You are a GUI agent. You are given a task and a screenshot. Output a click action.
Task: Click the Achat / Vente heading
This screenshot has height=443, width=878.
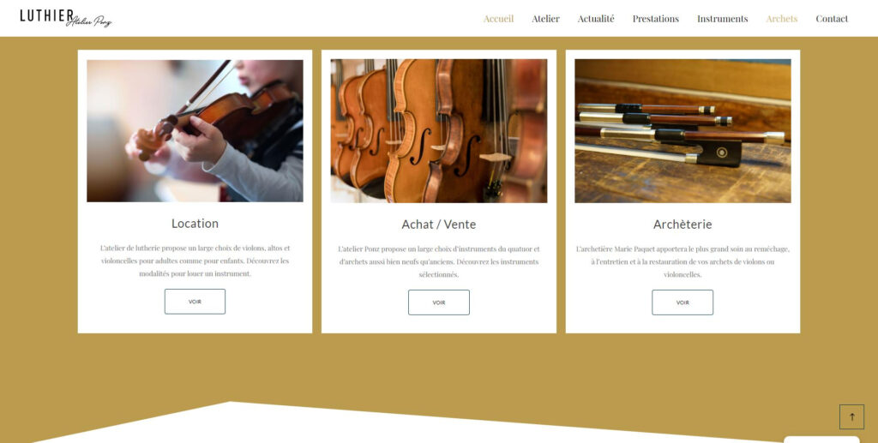click(x=439, y=224)
